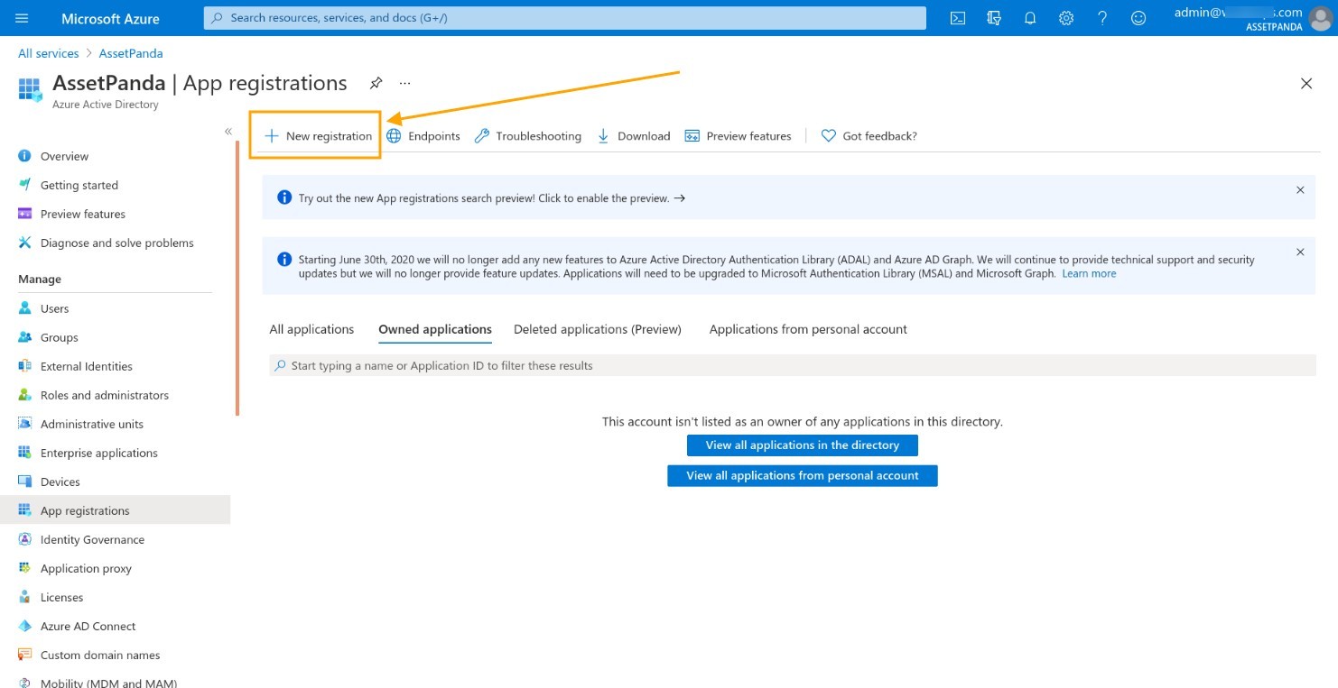The height and width of the screenshot is (688, 1338).
Task: Dismiss the search preview banner
Action: [x=1300, y=190]
